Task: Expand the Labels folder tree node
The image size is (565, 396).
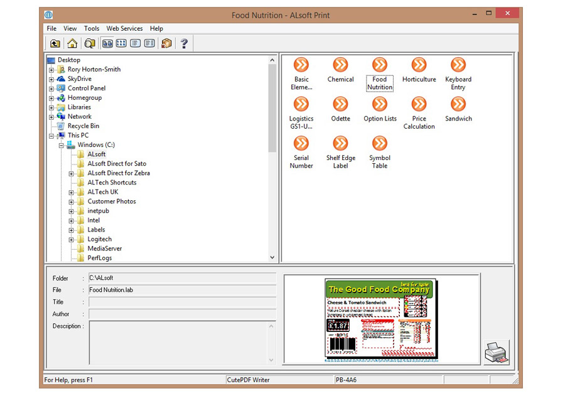Action: coord(72,230)
